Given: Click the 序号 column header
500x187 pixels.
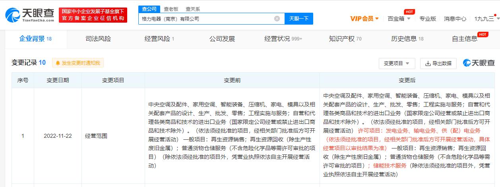Looking at the screenshot, I should tap(23, 80).
